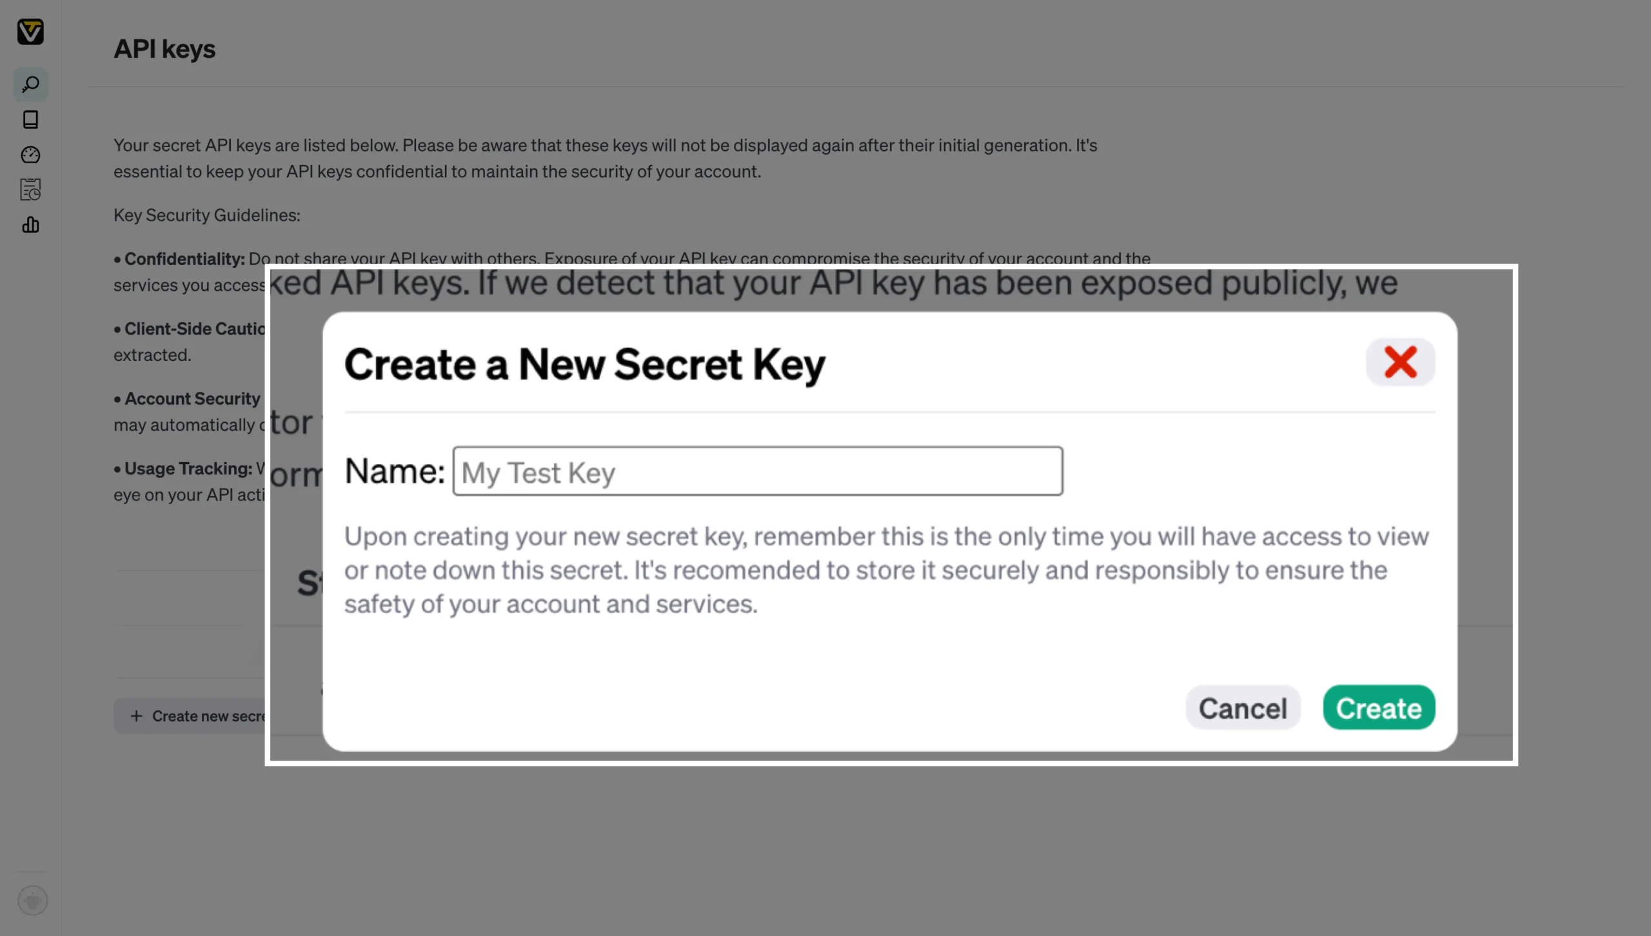Viewport: 1651px width, 936px height.
Task: Click the search icon in sidebar
Action: pyautogui.click(x=30, y=84)
